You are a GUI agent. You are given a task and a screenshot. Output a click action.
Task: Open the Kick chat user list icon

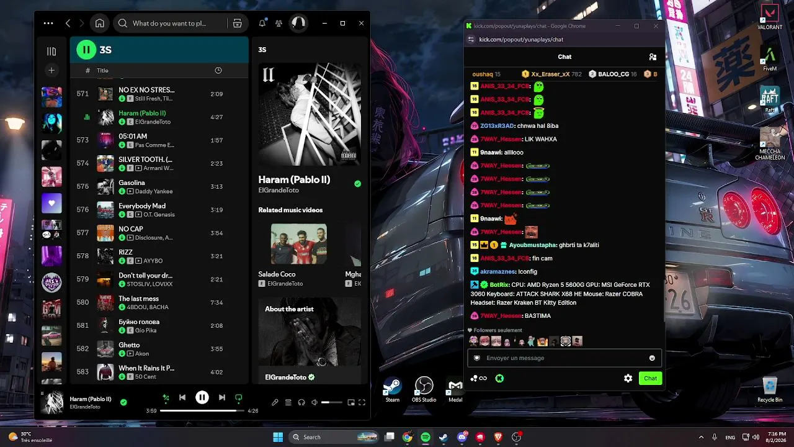[653, 56]
